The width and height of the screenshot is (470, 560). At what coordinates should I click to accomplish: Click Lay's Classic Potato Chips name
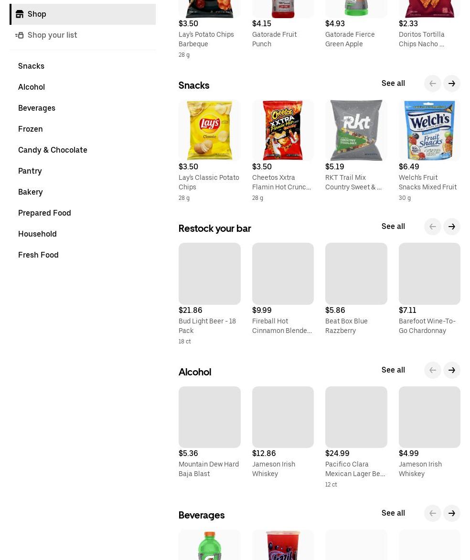pyautogui.click(x=209, y=182)
